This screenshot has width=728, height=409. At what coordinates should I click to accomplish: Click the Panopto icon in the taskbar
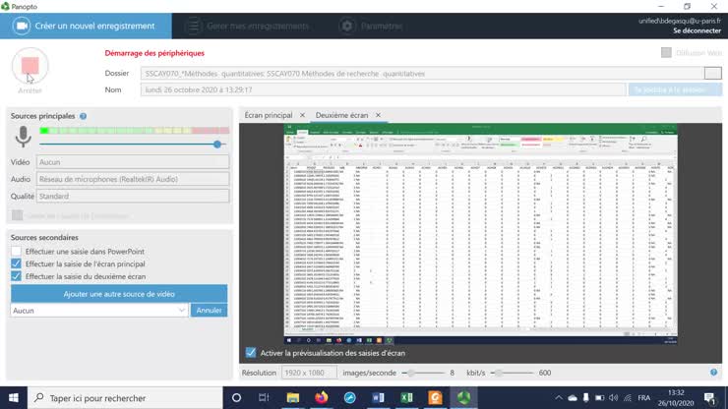pyautogui.click(x=463, y=398)
